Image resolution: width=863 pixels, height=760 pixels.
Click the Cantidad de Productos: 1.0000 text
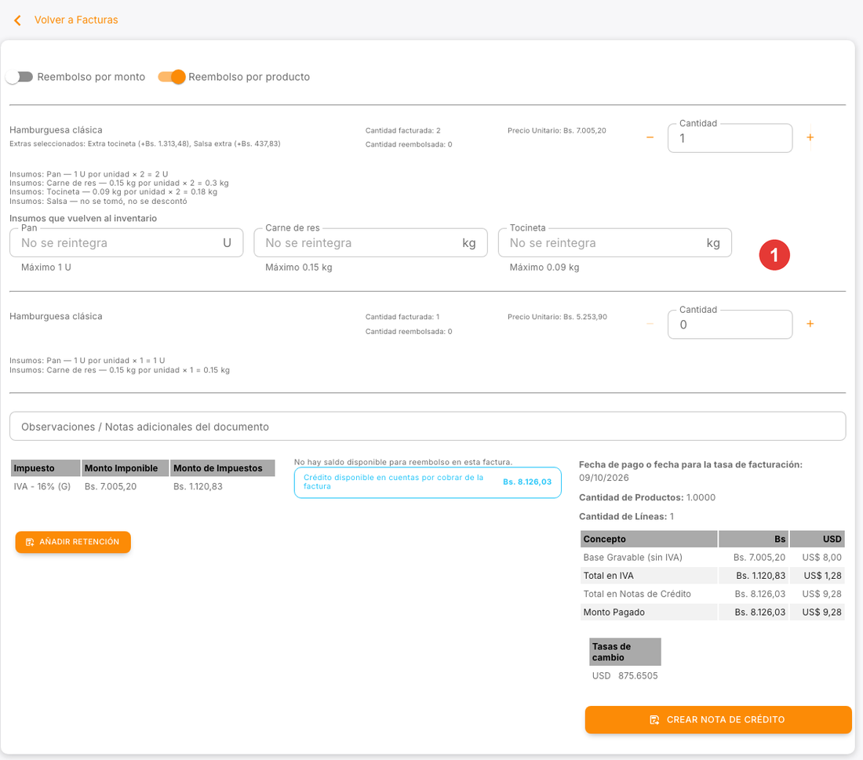(647, 497)
